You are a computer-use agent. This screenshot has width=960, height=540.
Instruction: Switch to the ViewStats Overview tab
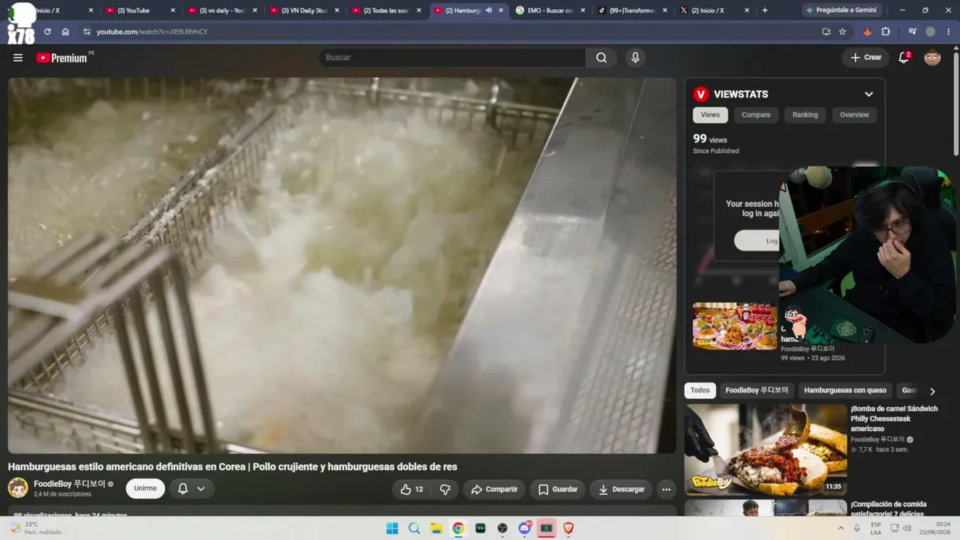(854, 115)
